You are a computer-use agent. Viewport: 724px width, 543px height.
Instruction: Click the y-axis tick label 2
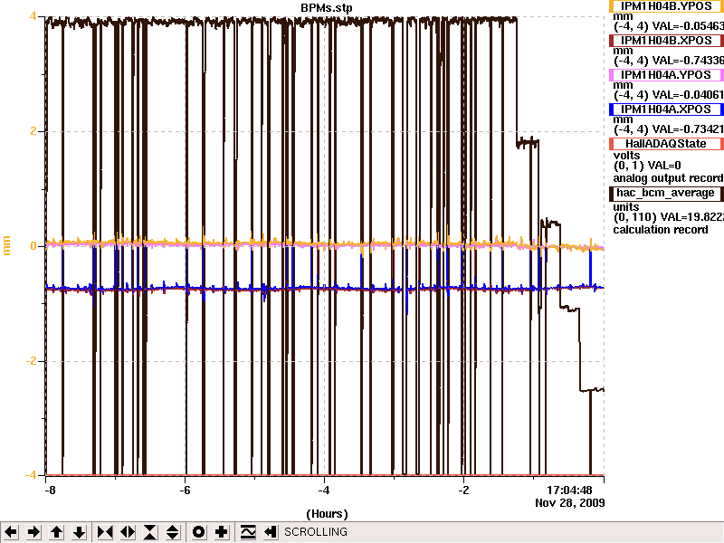point(33,131)
